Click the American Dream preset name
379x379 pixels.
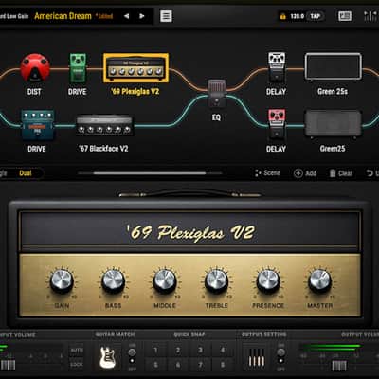coord(63,16)
